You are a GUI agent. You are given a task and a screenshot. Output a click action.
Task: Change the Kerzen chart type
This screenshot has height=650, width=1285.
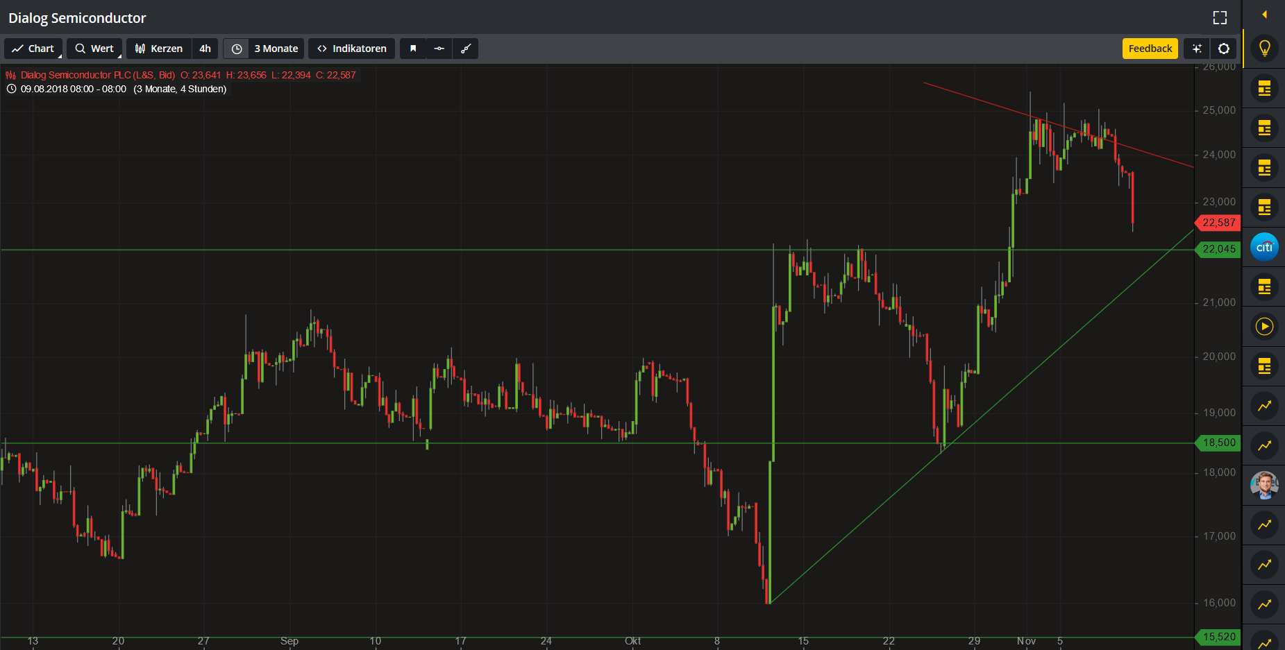159,49
